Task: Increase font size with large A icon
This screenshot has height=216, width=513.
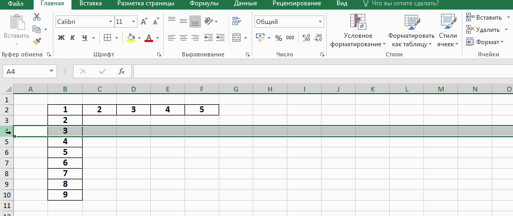Action: (x=144, y=22)
